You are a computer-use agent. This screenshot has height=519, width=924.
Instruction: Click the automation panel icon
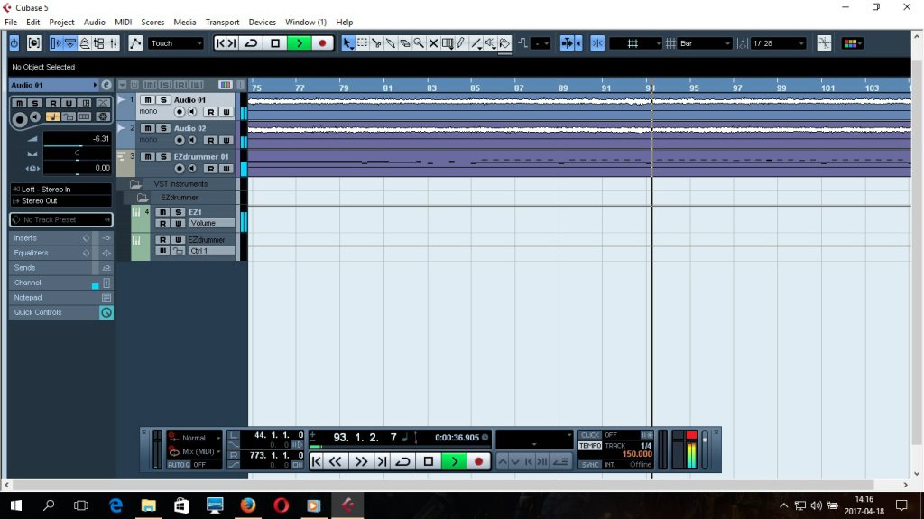click(x=135, y=43)
